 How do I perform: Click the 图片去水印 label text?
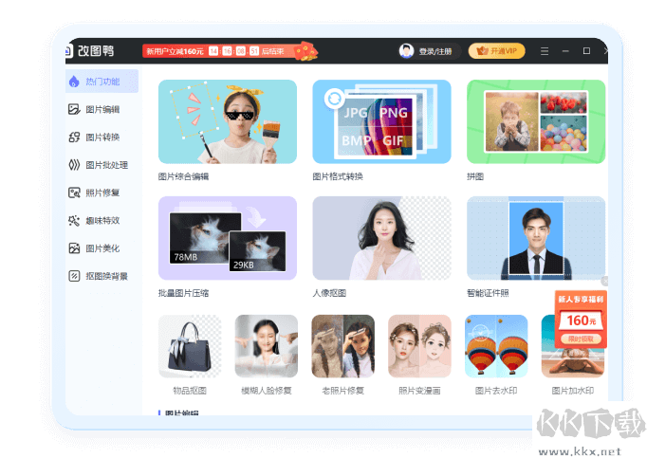pos(496,391)
